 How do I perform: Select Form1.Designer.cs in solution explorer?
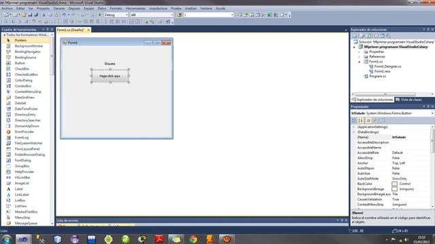(387, 66)
